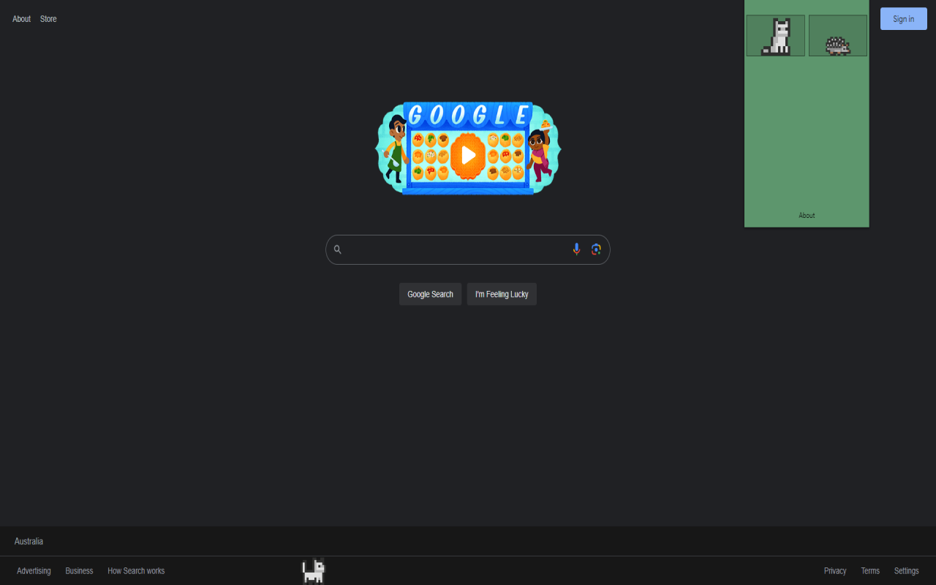Click the I'm Feeling Lucky button
The height and width of the screenshot is (585, 936).
(x=502, y=294)
